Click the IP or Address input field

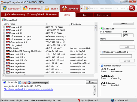coord(111,35)
